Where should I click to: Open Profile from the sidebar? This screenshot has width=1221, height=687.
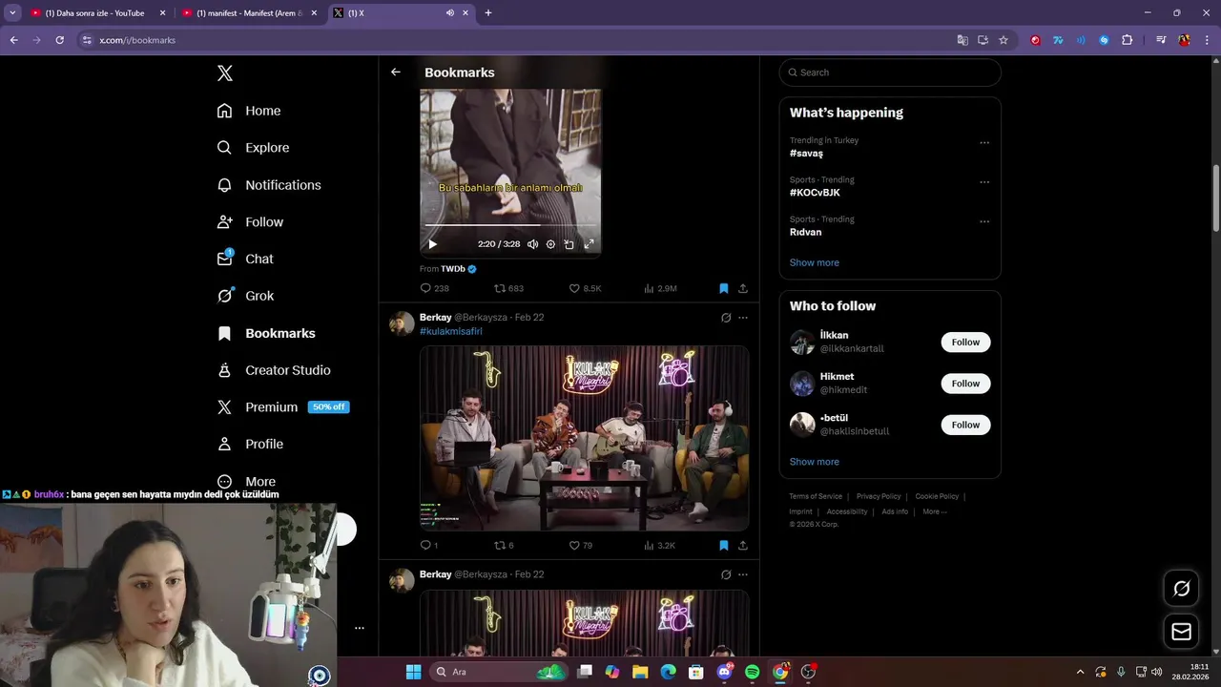click(250, 444)
